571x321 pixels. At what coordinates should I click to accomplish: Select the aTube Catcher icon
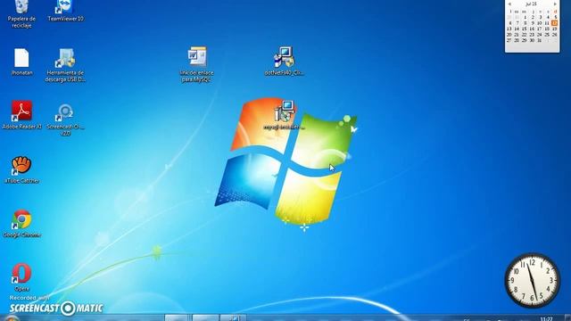point(21,169)
